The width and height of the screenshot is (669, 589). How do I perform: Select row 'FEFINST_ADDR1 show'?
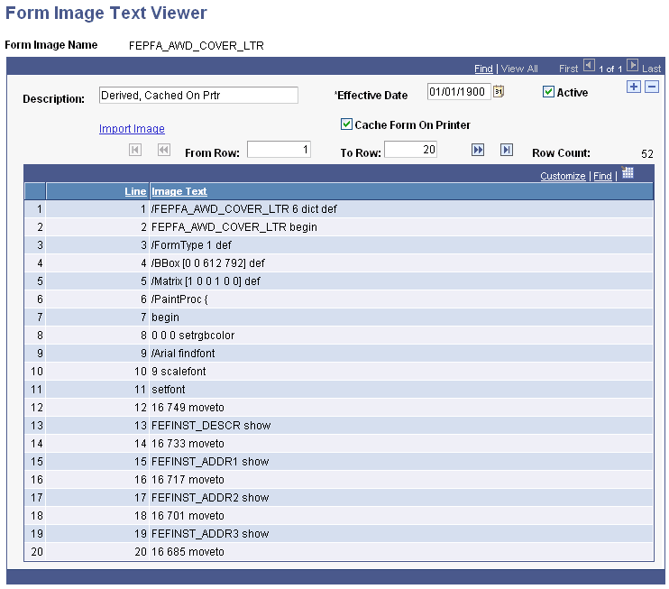339,462
